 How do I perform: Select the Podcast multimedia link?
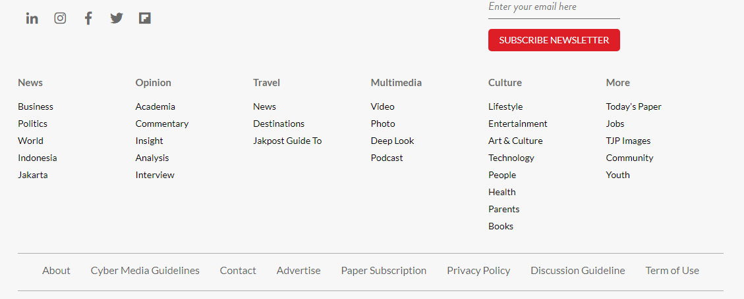[387, 158]
